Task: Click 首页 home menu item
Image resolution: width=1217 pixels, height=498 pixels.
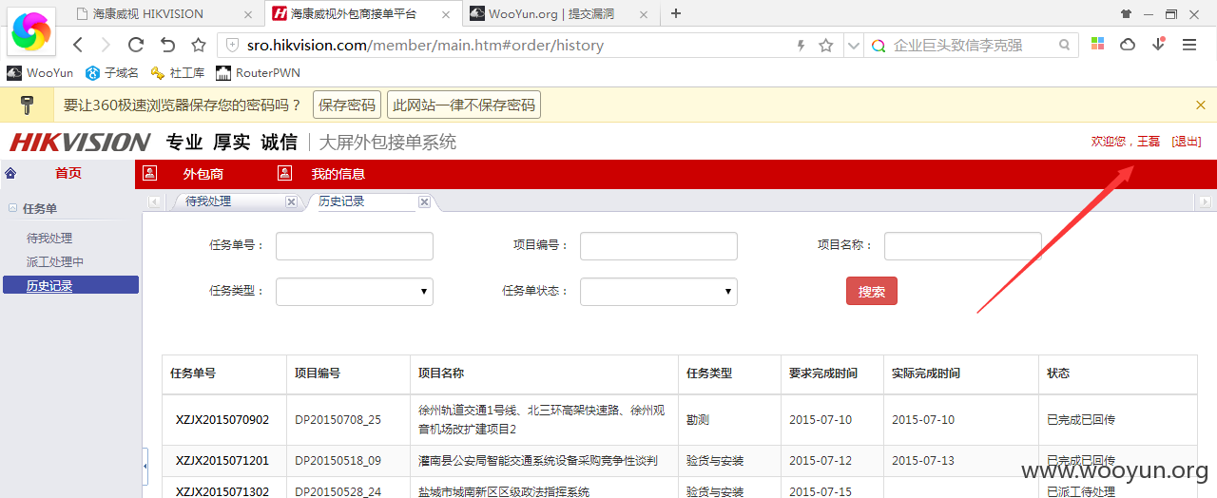Action: point(68,173)
